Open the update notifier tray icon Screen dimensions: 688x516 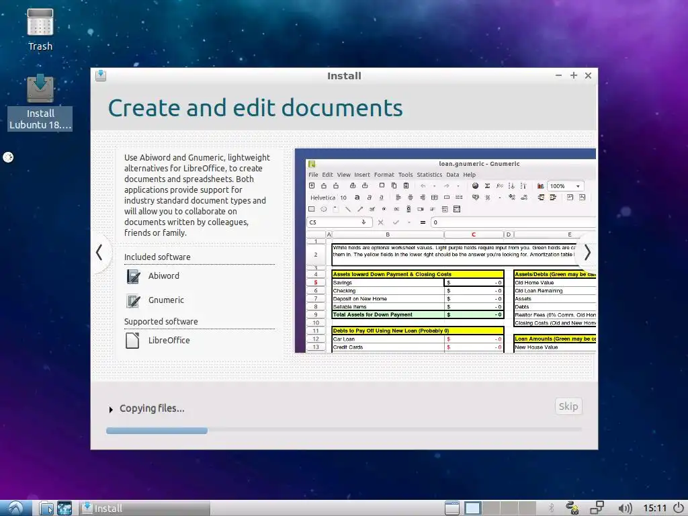(x=572, y=508)
